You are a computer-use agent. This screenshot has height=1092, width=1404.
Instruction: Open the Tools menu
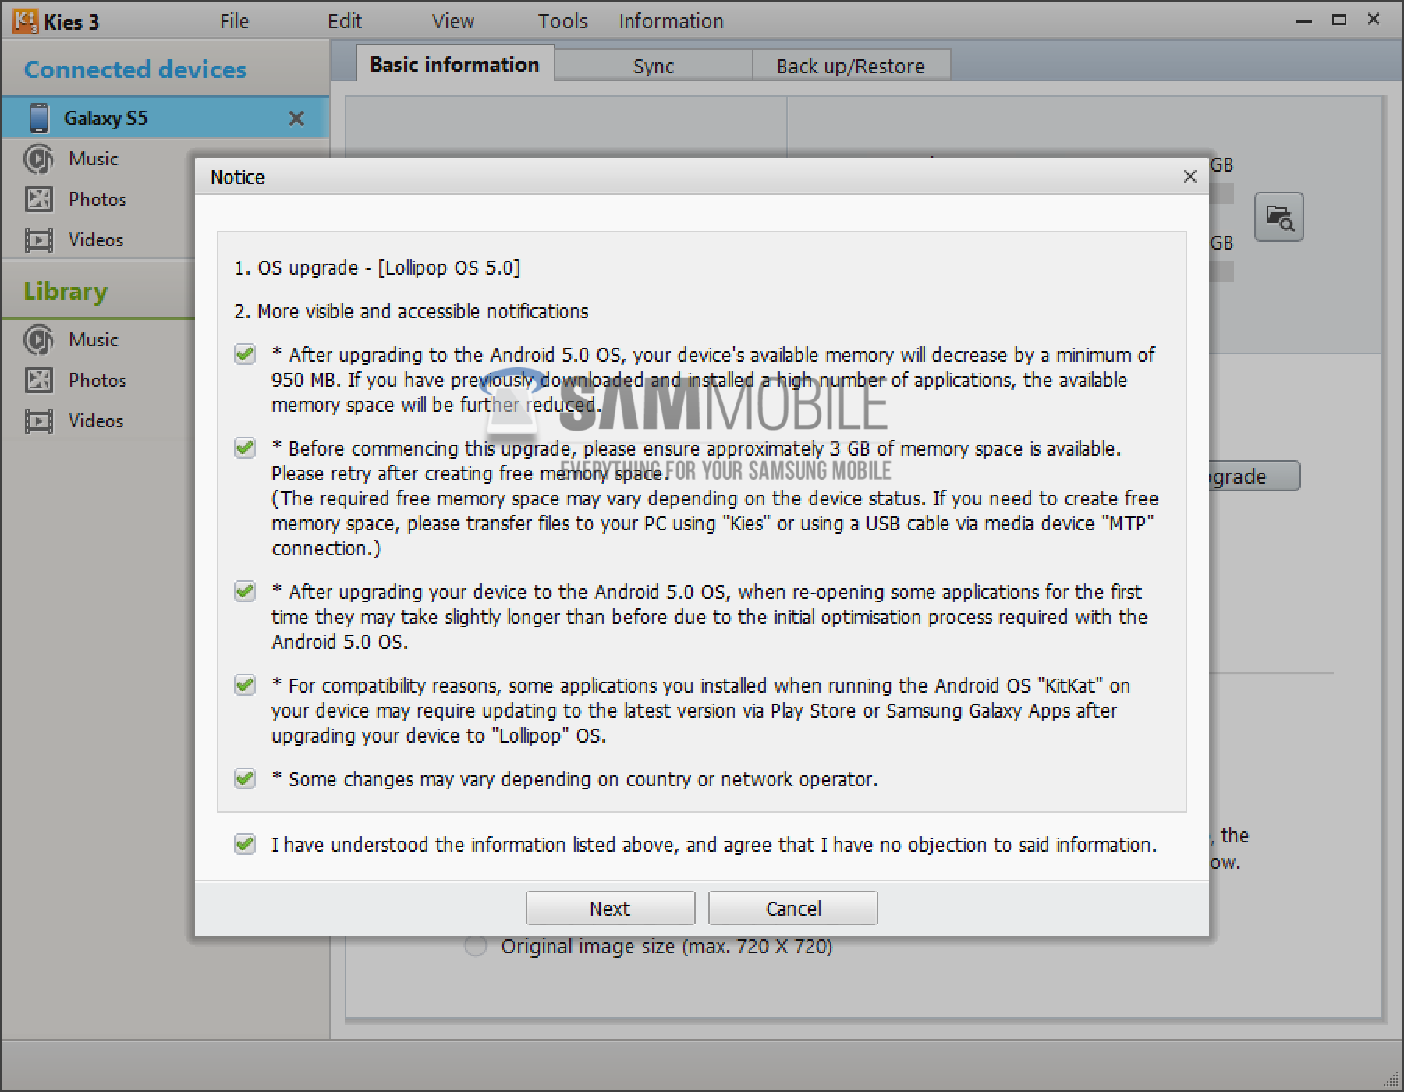(x=562, y=21)
